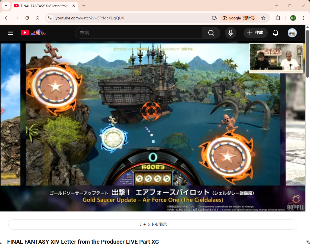Open Chrome three-dot menu
This screenshot has height=244, width=310.
click(303, 18)
